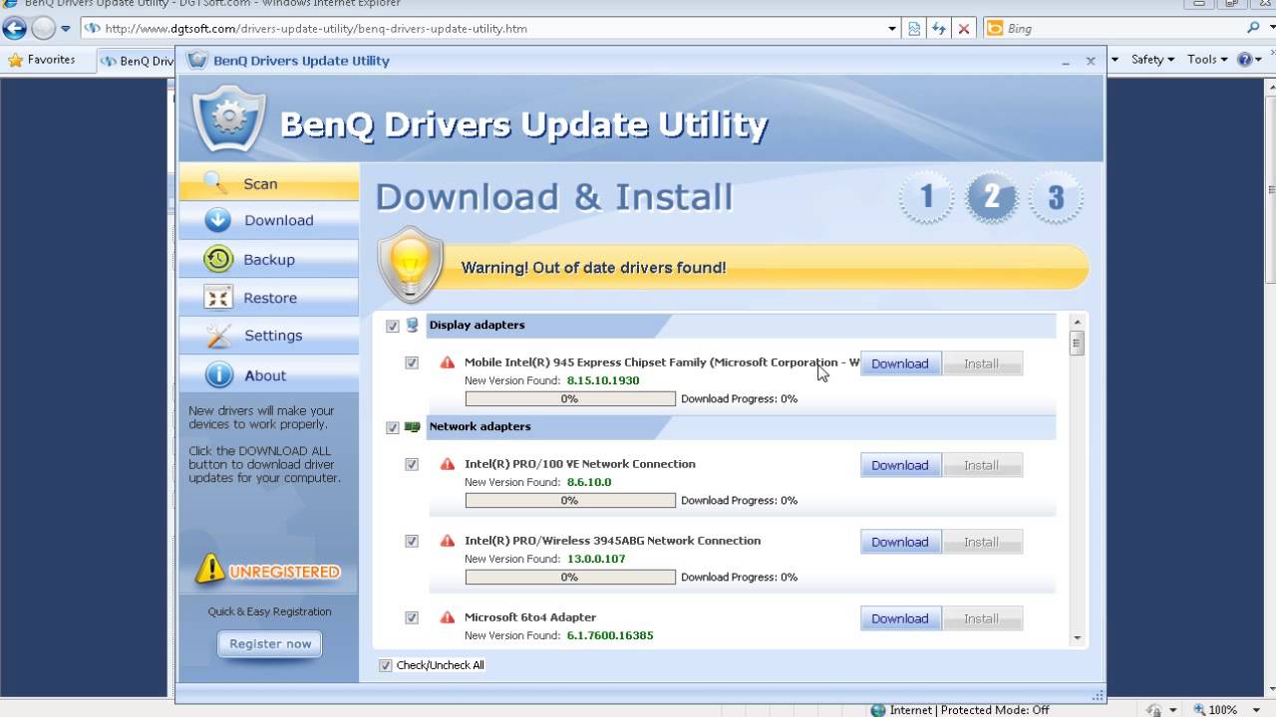Viewport: 1276px width, 717px height.
Task: Click the version 8.15.10.1930 text
Action: (x=603, y=380)
